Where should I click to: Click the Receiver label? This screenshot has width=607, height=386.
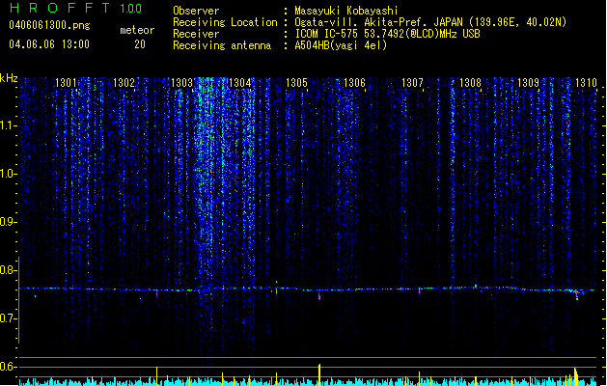[x=196, y=34]
